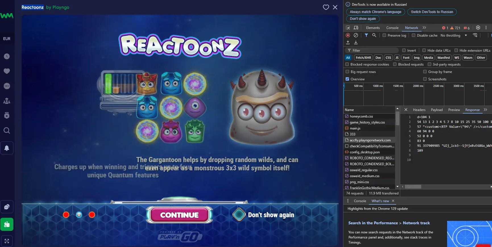
Task: Select the first red intro page dot
Action: coord(66,215)
